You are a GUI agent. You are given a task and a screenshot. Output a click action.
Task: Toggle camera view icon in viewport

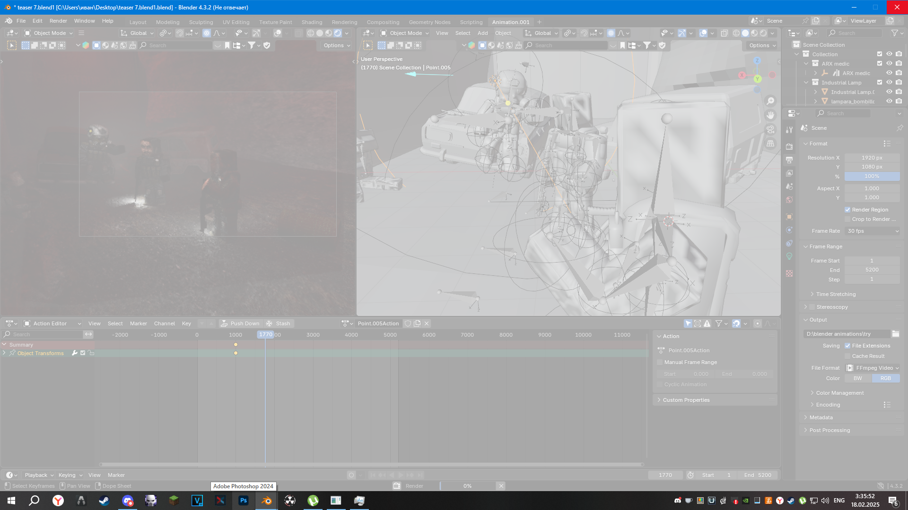(770, 129)
